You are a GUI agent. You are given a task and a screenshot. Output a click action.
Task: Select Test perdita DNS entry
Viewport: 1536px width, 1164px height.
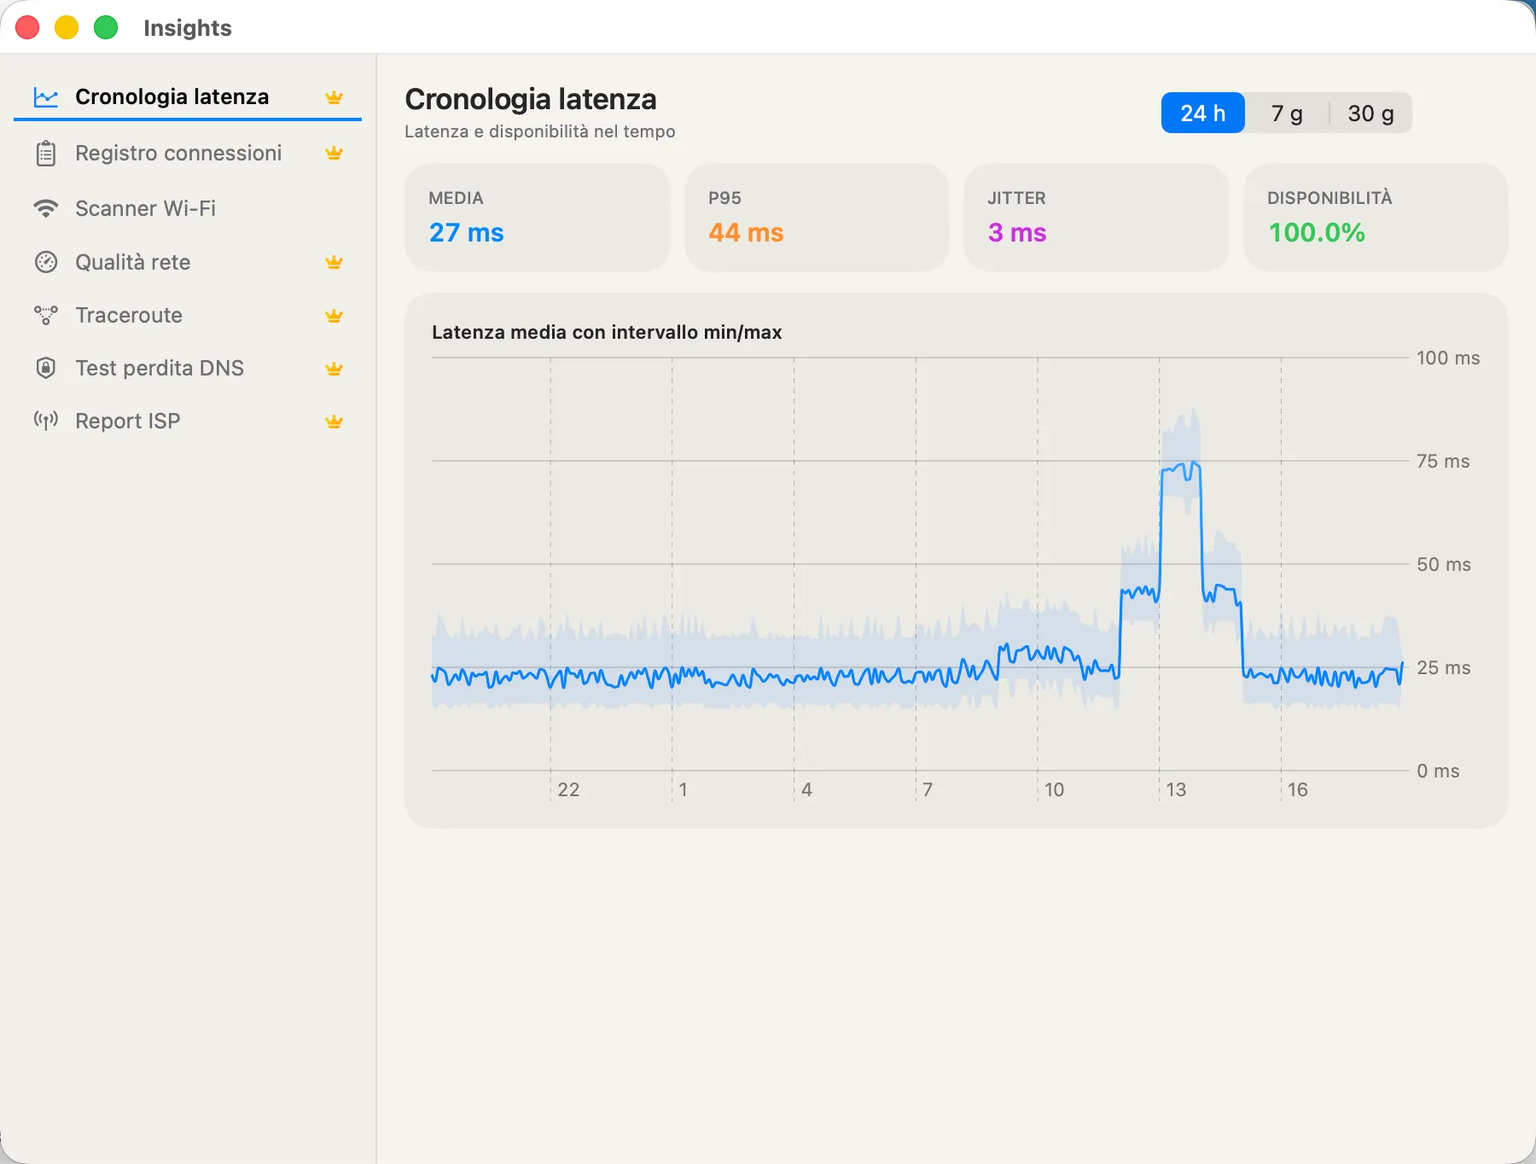[188, 368]
